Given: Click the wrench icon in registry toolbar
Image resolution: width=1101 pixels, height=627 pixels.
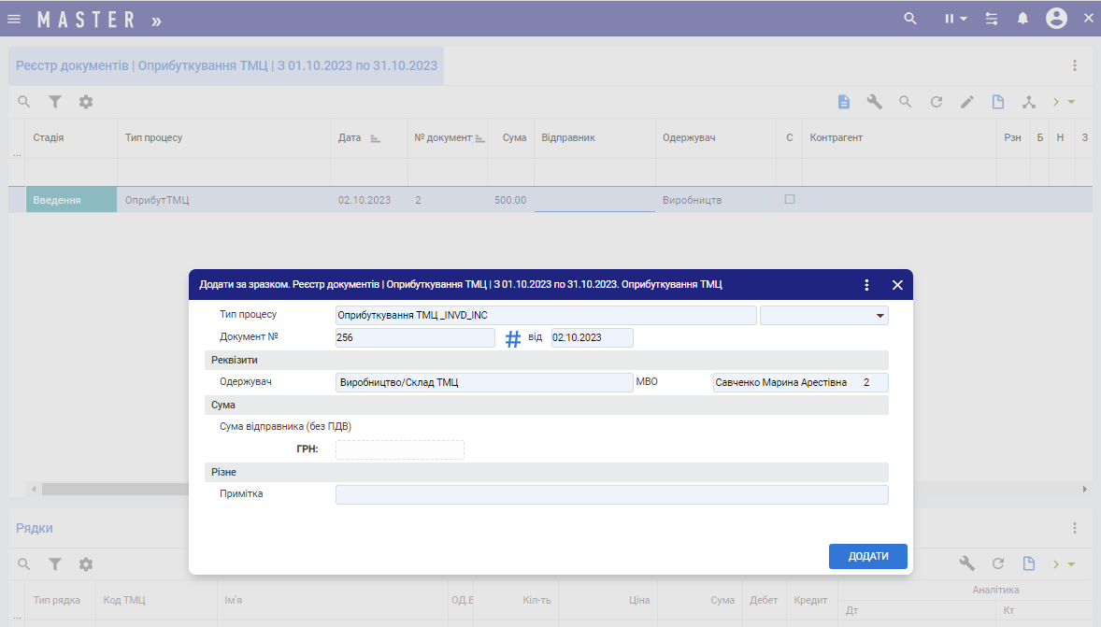Looking at the screenshot, I should [875, 102].
